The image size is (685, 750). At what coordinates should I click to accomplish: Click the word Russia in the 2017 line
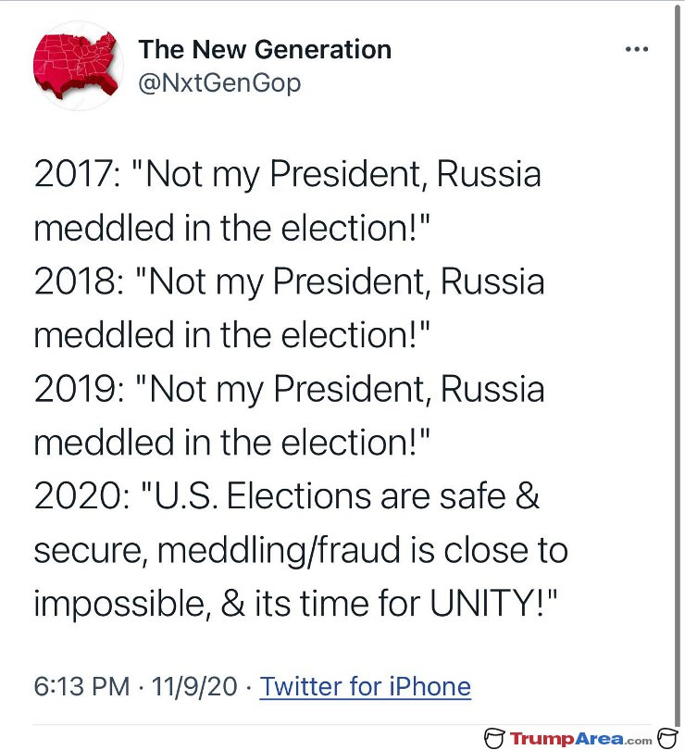click(x=489, y=174)
